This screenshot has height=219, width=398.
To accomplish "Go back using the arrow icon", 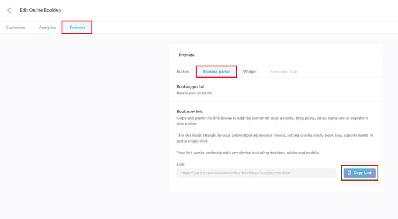I will point(9,11).
